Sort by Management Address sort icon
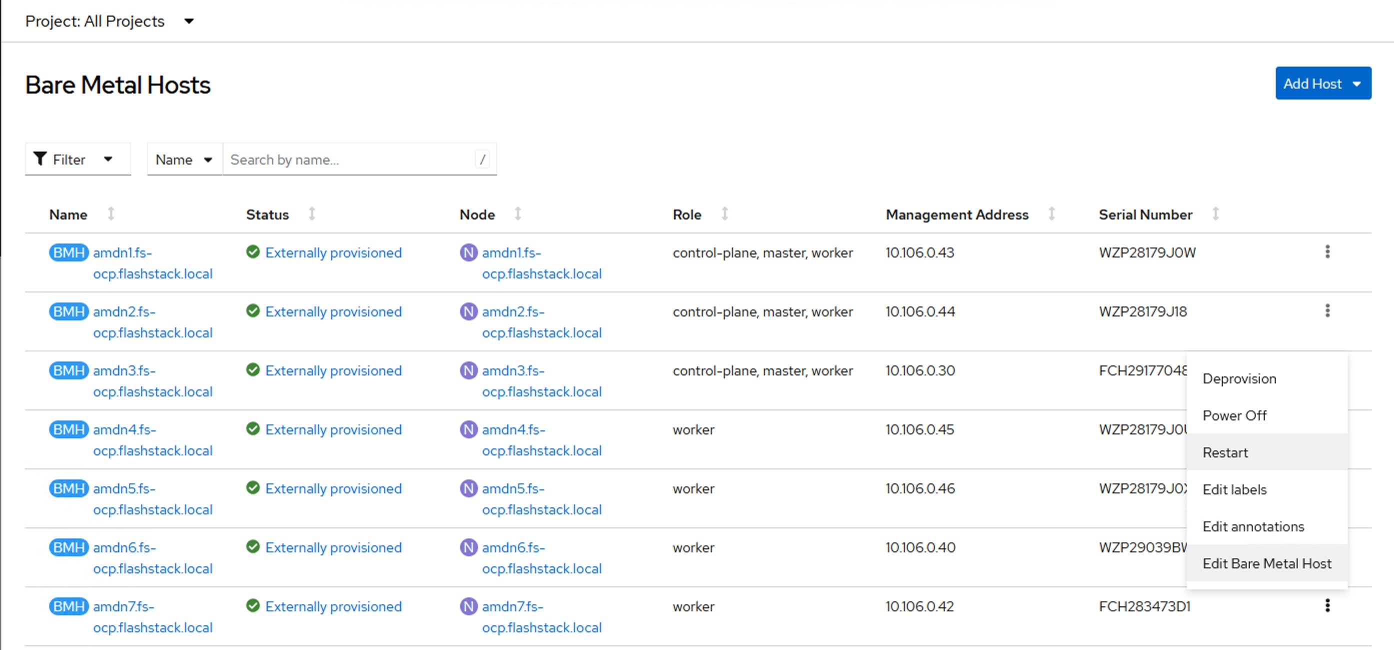1394x650 pixels. click(x=1051, y=214)
